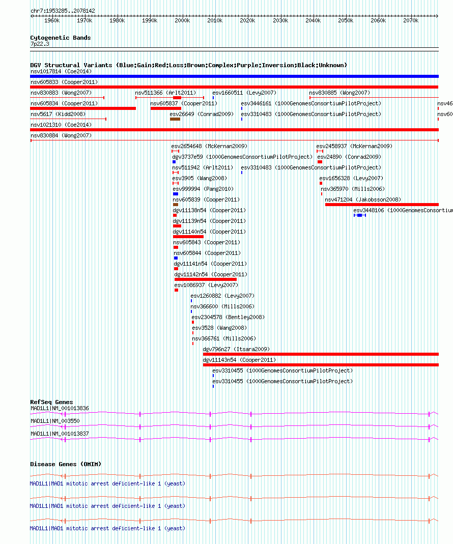Click esv3905 (Wang2008) label
The image size is (453, 544).
pyautogui.click(x=200, y=178)
